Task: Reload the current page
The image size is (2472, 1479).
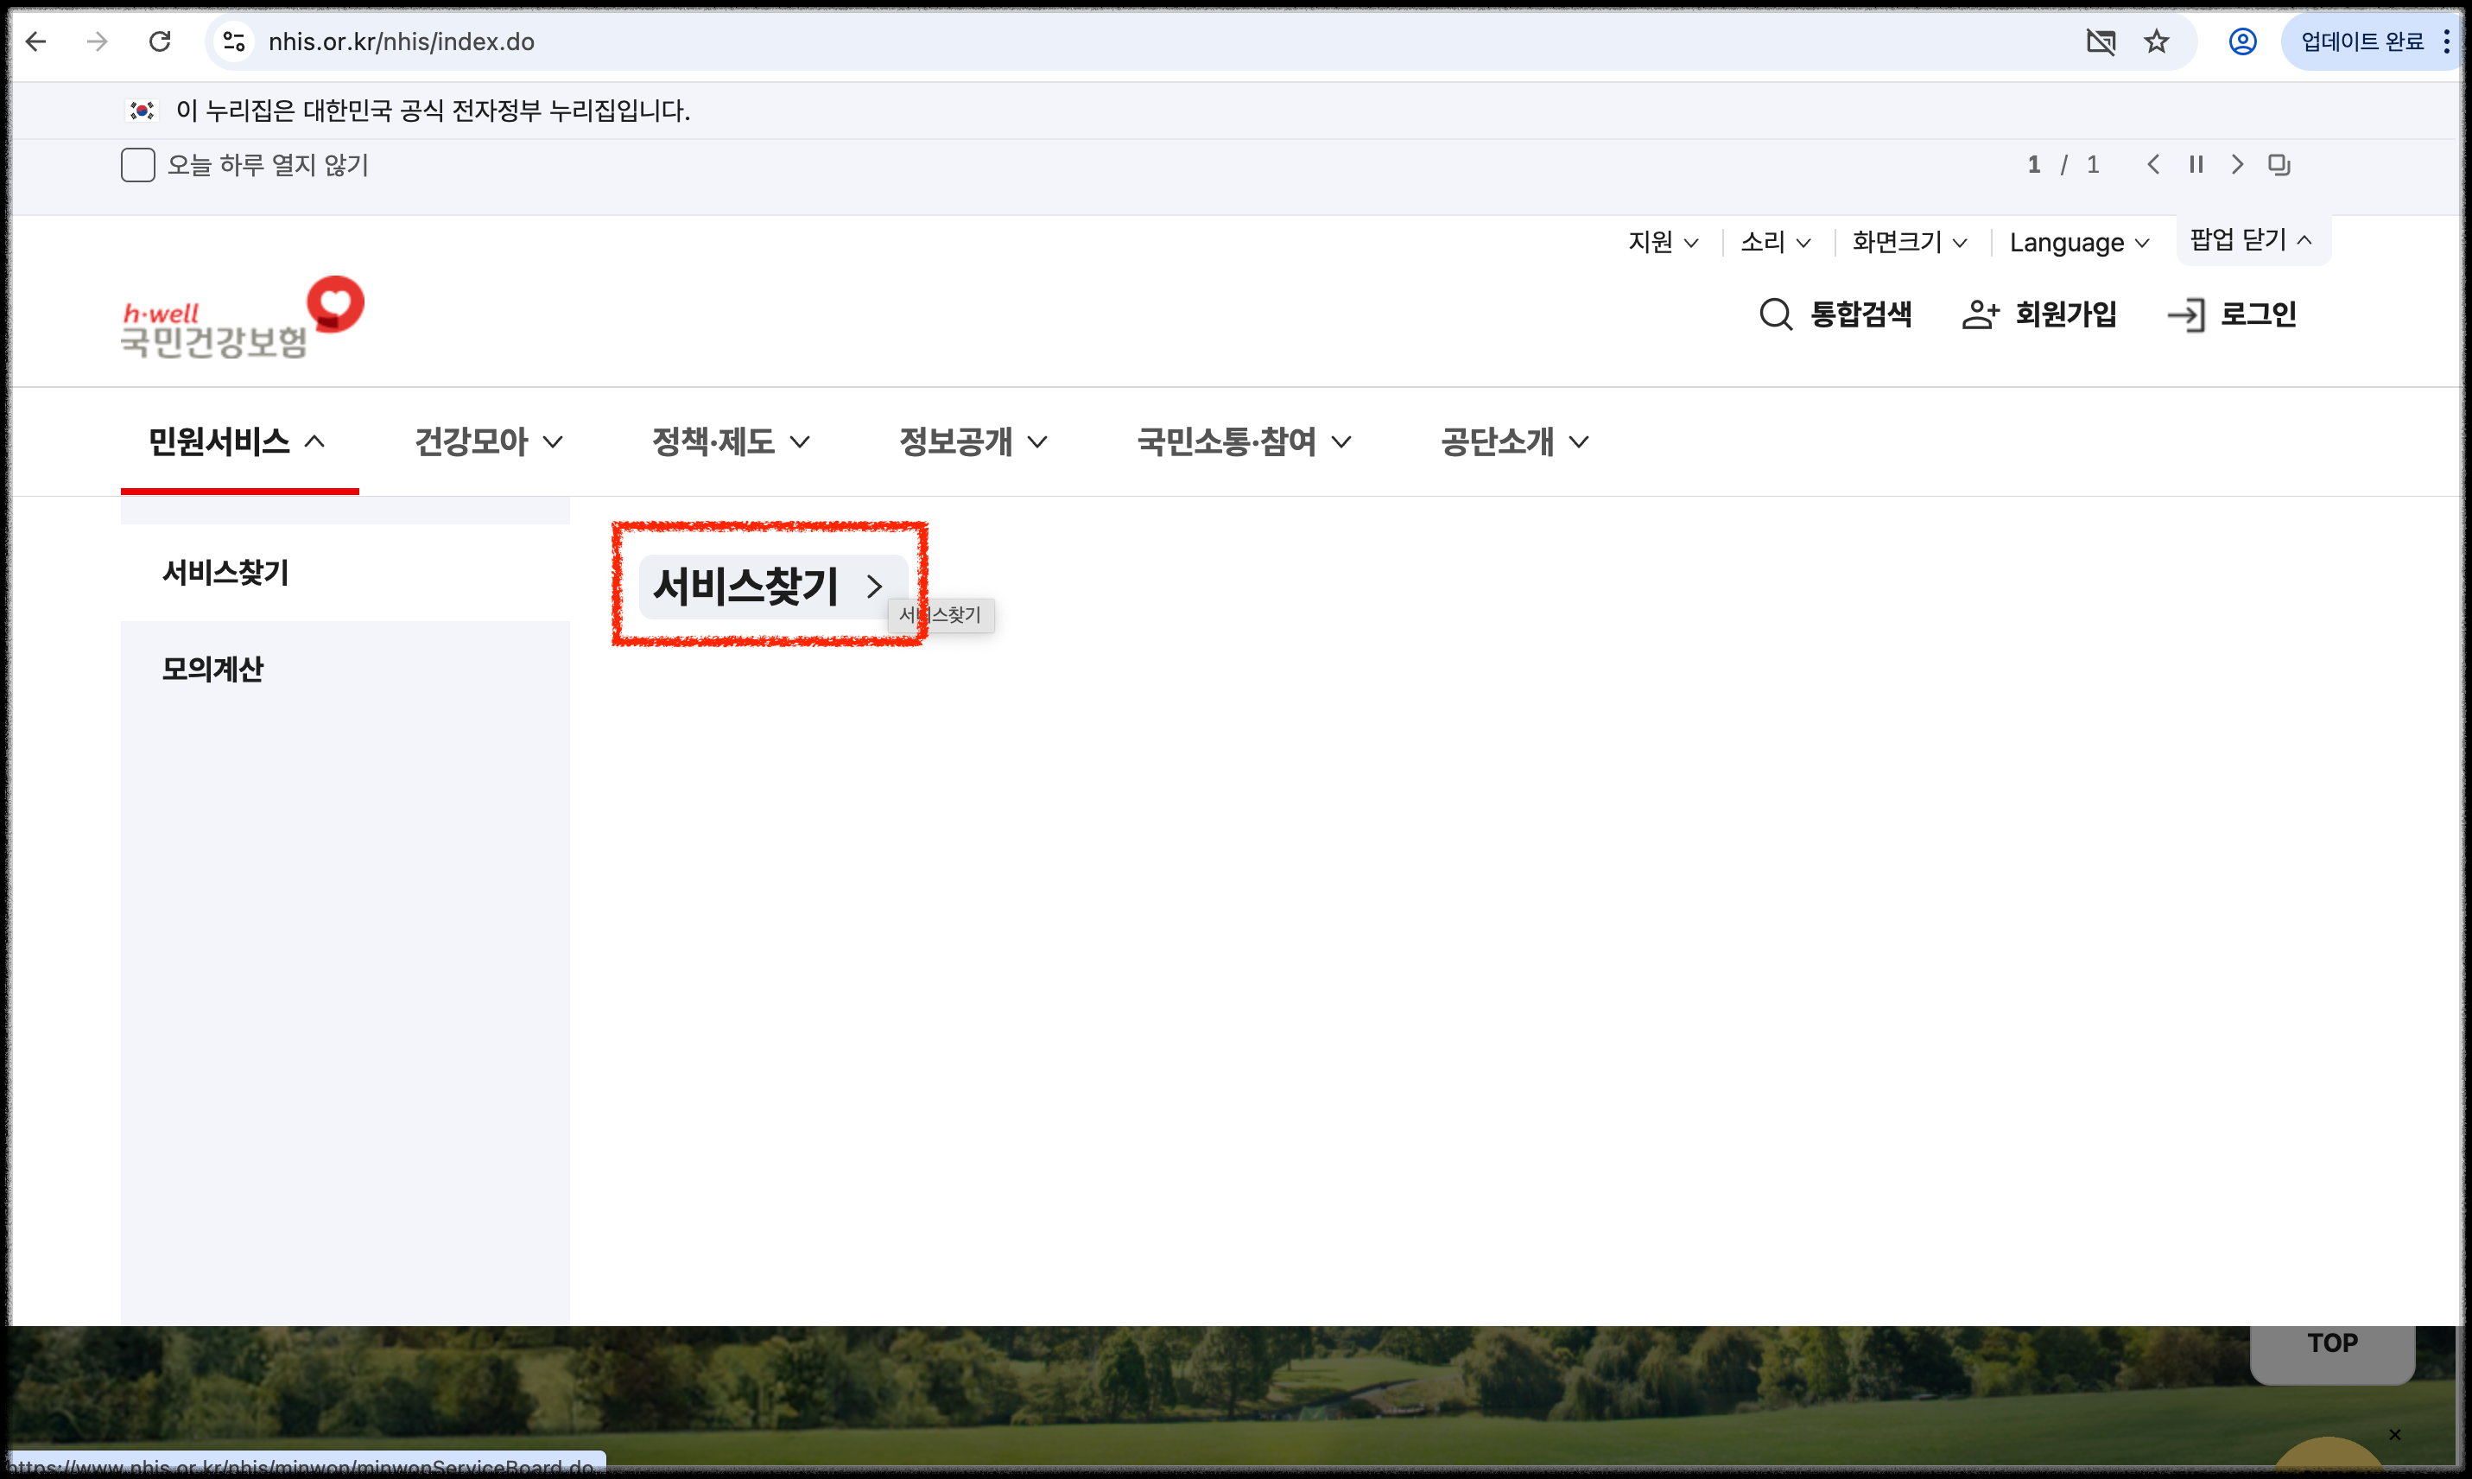Action: [x=160, y=41]
